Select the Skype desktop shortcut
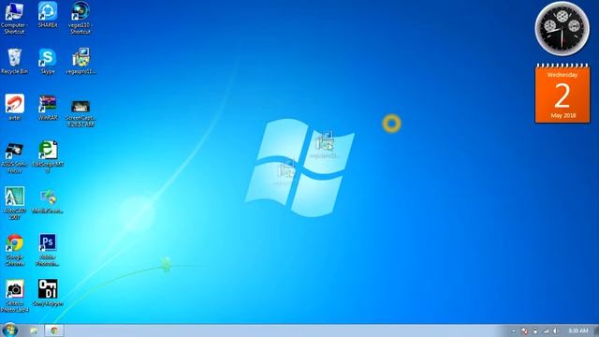 (48, 61)
